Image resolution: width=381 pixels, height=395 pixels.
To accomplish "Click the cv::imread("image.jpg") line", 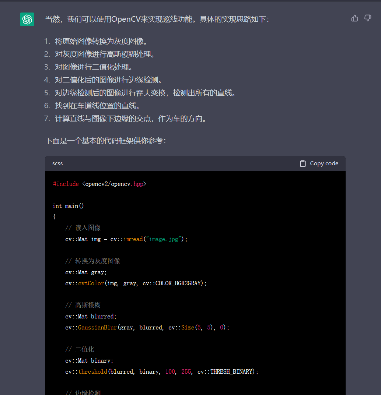I will coord(126,239).
